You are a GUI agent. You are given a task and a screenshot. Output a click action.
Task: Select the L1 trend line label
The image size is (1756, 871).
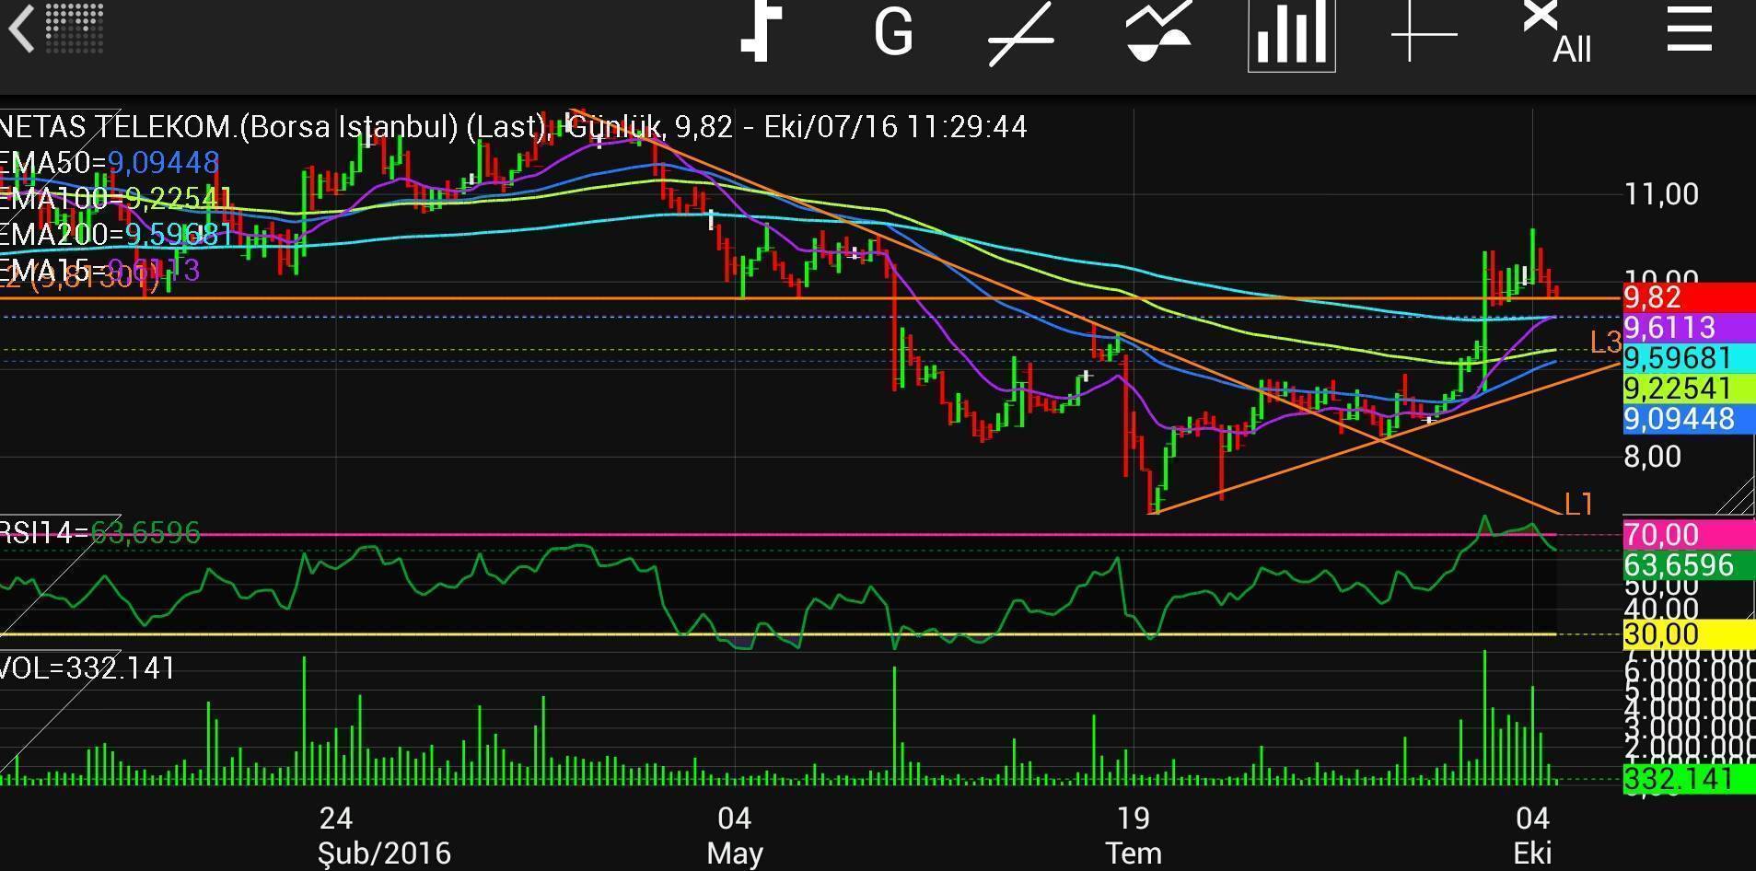1578,504
